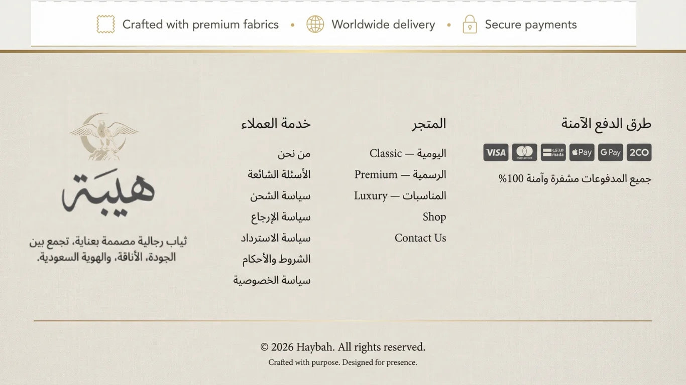Open سياسة الشحن shipping policy link
The image size is (686, 385).
pos(280,196)
